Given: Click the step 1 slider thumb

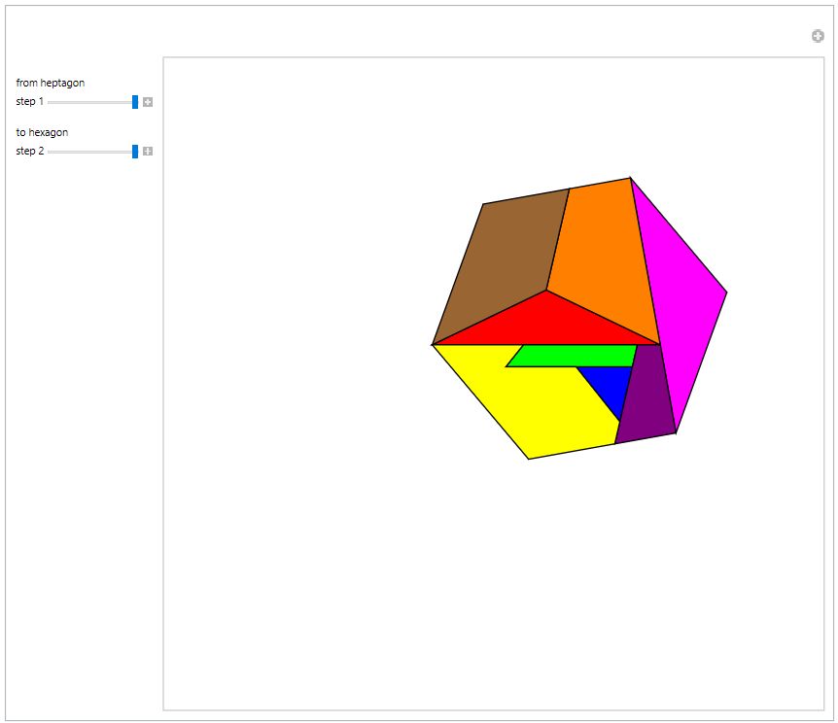Looking at the screenshot, I should pyautogui.click(x=135, y=102).
